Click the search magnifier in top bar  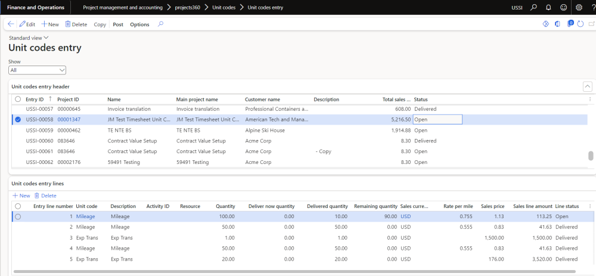(533, 7)
